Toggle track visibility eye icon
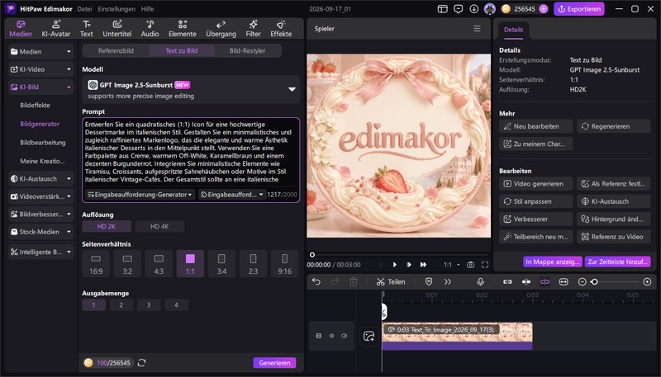This screenshot has height=377, width=661. click(332, 336)
